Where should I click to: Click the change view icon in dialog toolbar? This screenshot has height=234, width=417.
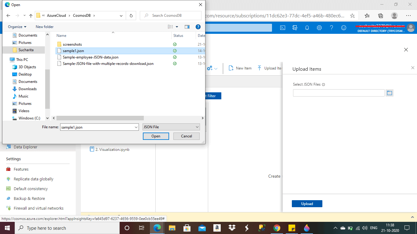pyautogui.click(x=170, y=27)
